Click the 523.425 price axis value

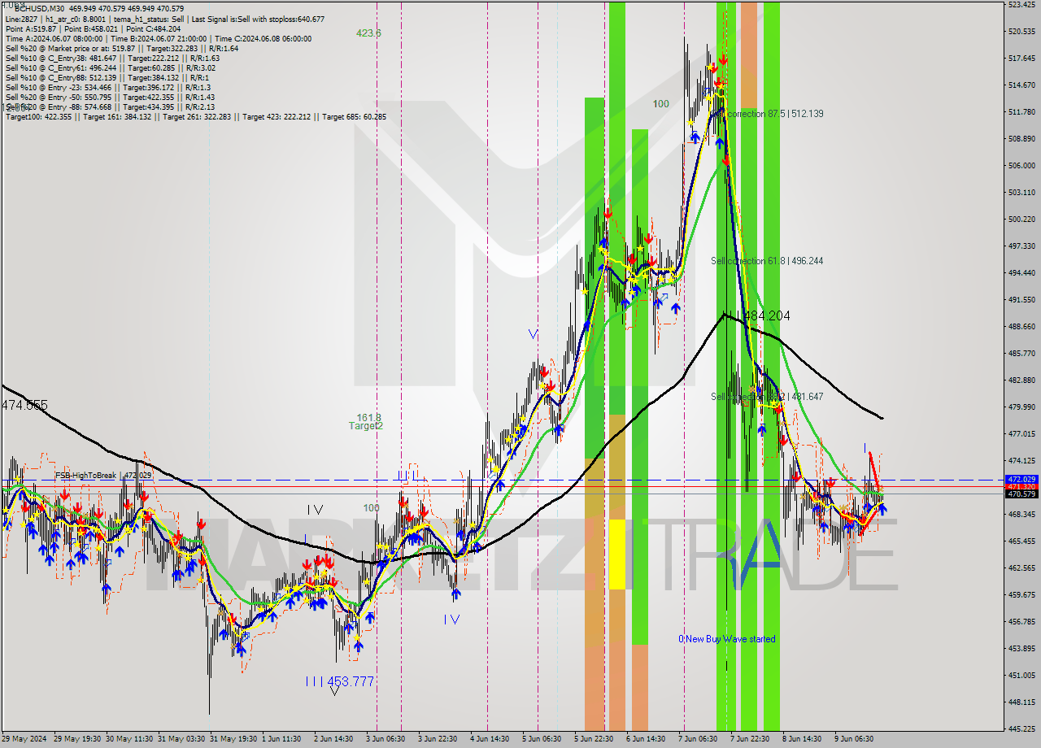[x=1021, y=5]
